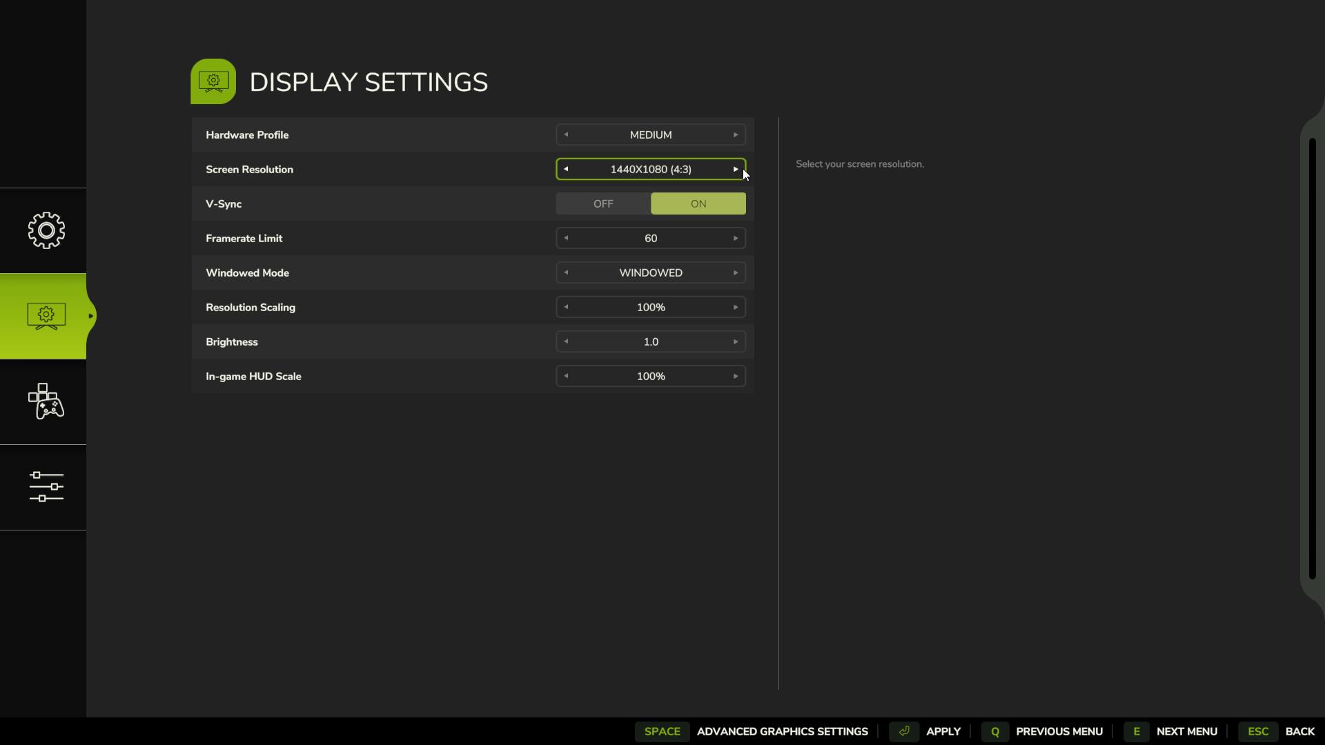This screenshot has width=1325, height=745.
Task: Decrease In-game HUD Scale with left arrow
Action: point(566,376)
